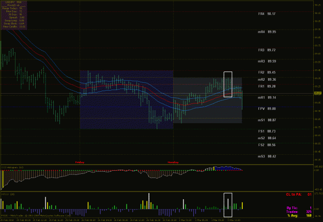
Task: Click the mR1 89.14 level label
Action: (267, 97)
